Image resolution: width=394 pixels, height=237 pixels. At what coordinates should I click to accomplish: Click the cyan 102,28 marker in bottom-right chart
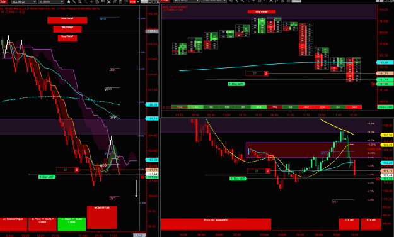click(387, 163)
